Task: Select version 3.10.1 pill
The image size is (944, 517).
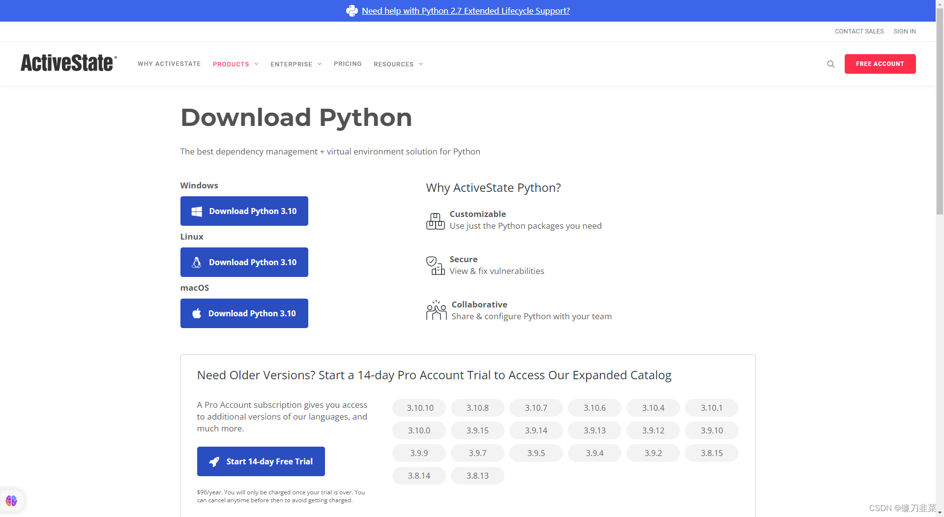Action: click(711, 408)
